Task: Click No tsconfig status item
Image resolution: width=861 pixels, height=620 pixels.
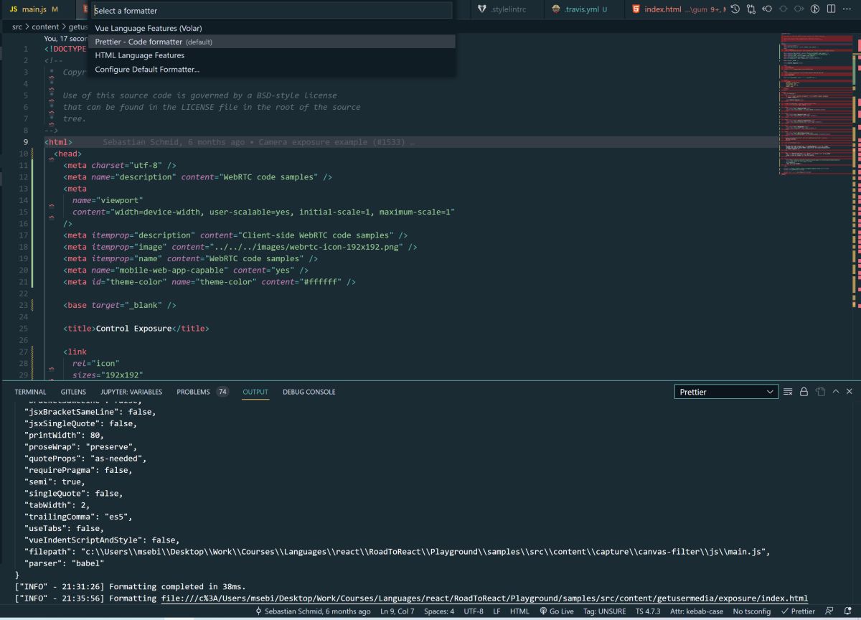Action: [752, 611]
